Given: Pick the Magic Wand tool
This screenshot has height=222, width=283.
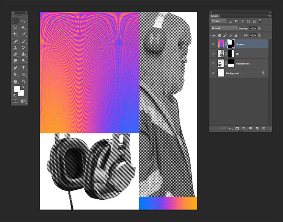Looking at the screenshot, I should pos(24,28).
